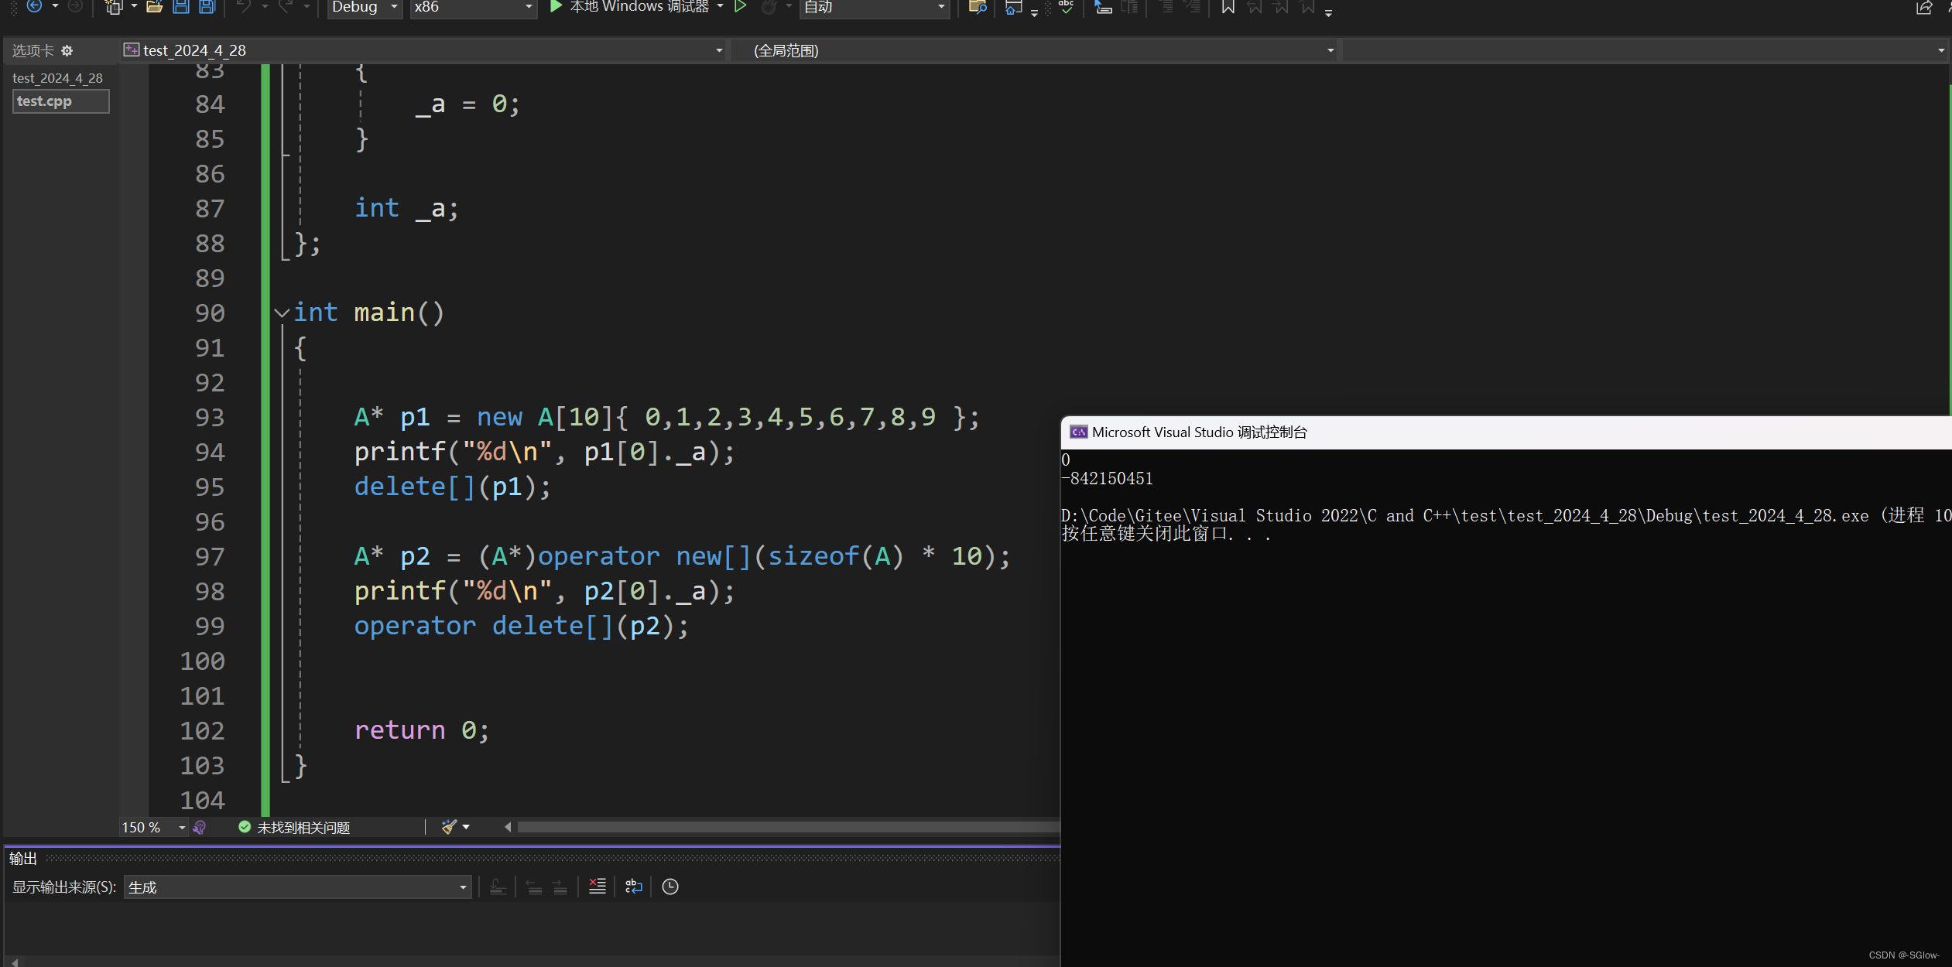Collapse the main function code block
Image resolution: width=1952 pixels, height=967 pixels.
point(282,313)
